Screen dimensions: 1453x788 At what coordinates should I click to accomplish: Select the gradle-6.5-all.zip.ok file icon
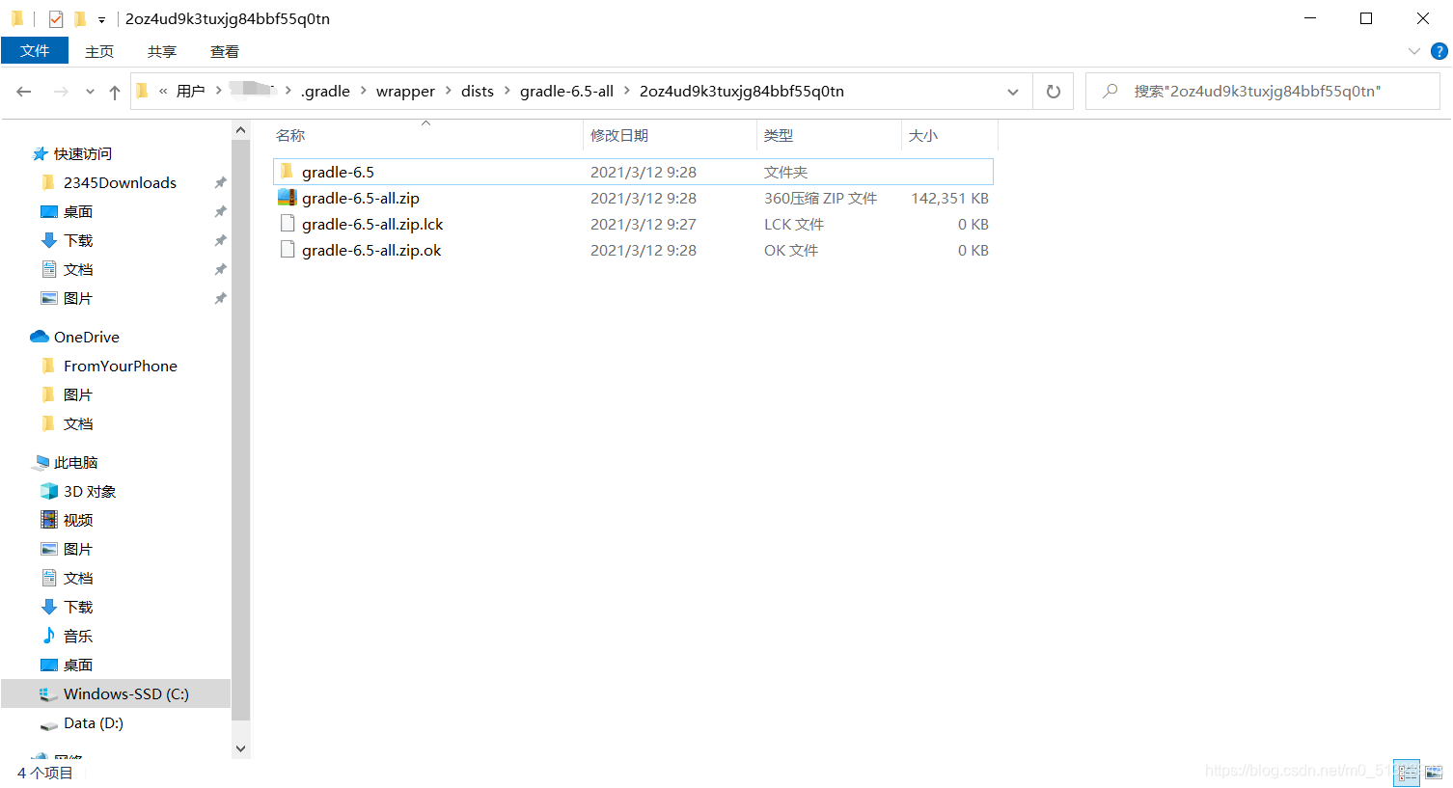click(287, 250)
